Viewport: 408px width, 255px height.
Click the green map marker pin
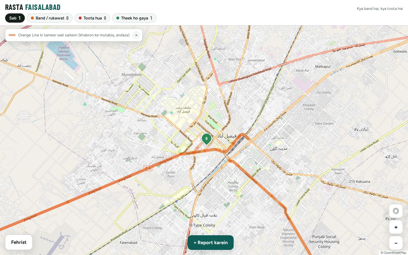pos(207,139)
